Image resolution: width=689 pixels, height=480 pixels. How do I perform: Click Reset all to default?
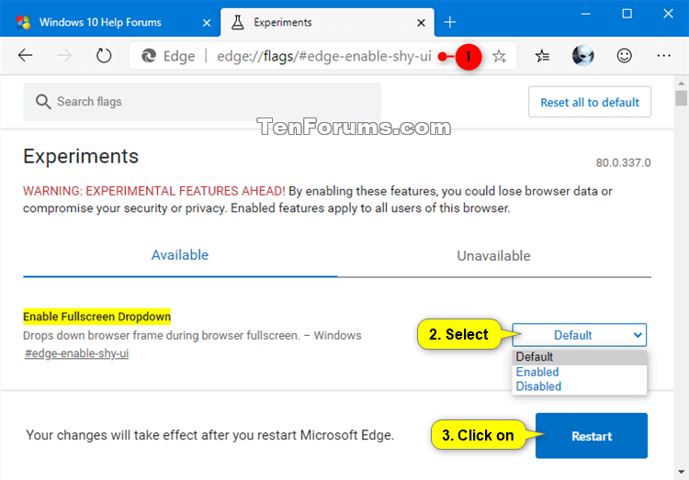[x=590, y=102]
